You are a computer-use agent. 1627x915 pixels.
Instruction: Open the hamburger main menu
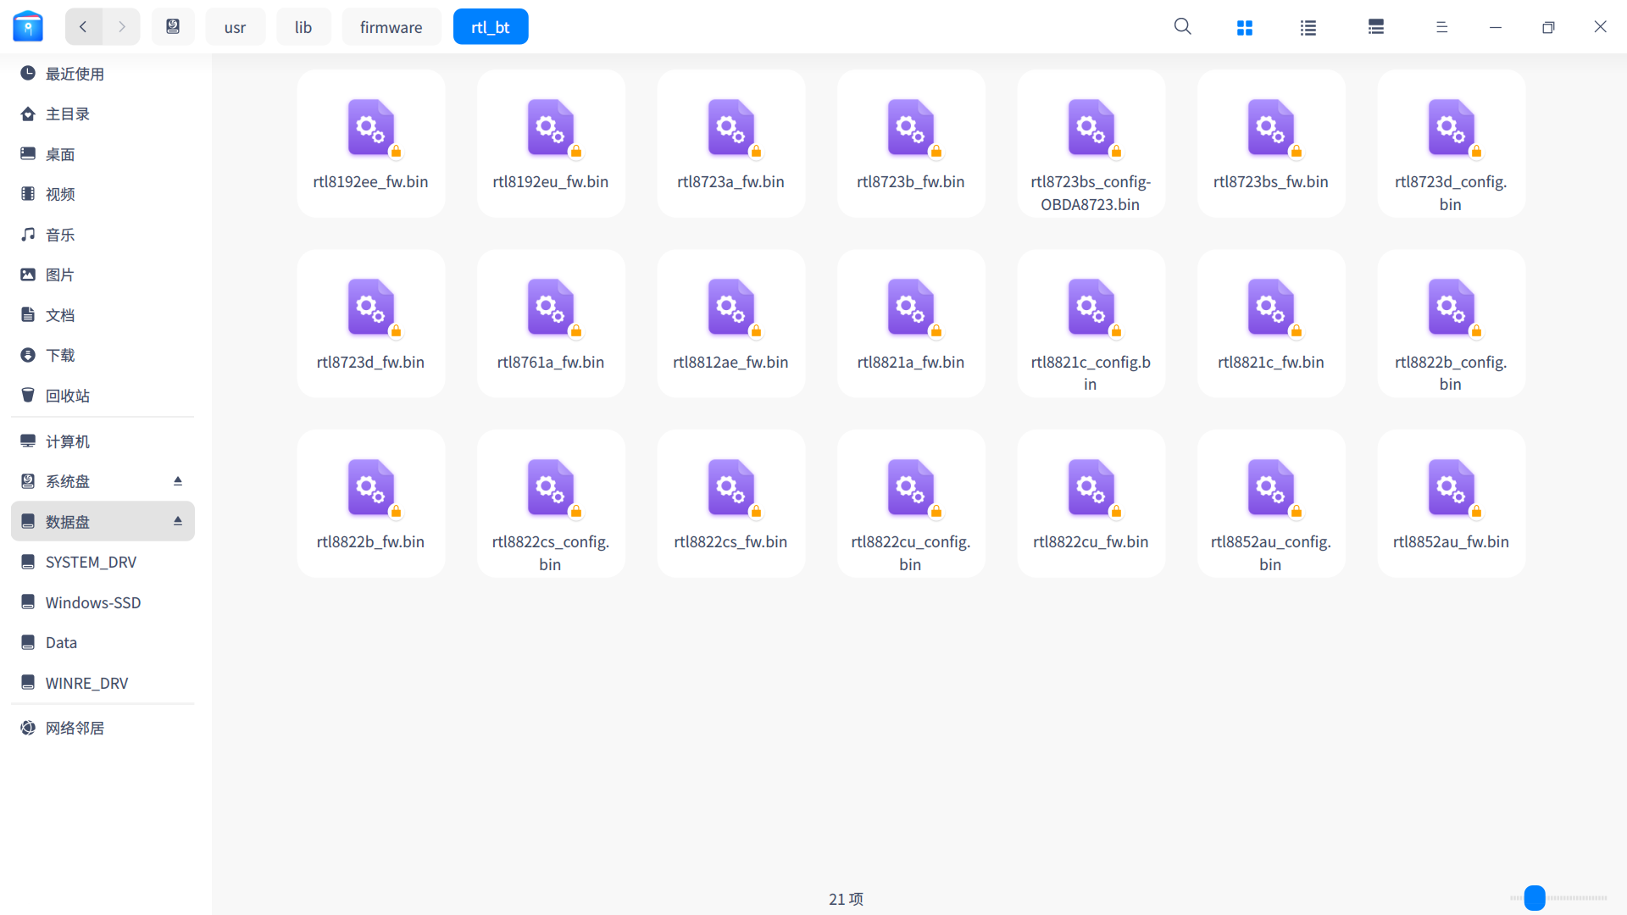(x=1441, y=27)
